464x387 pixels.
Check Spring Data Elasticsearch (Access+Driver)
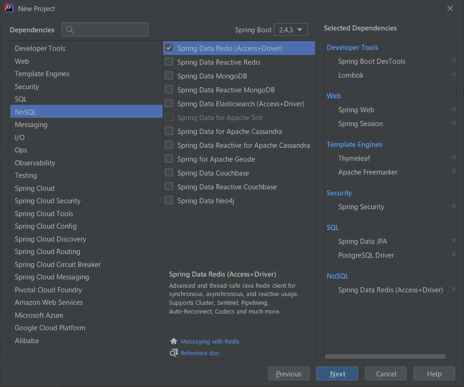pos(169,103)
